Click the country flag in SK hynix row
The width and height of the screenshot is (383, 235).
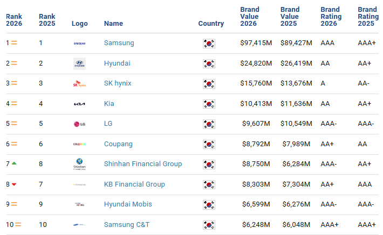pos(209,84)
